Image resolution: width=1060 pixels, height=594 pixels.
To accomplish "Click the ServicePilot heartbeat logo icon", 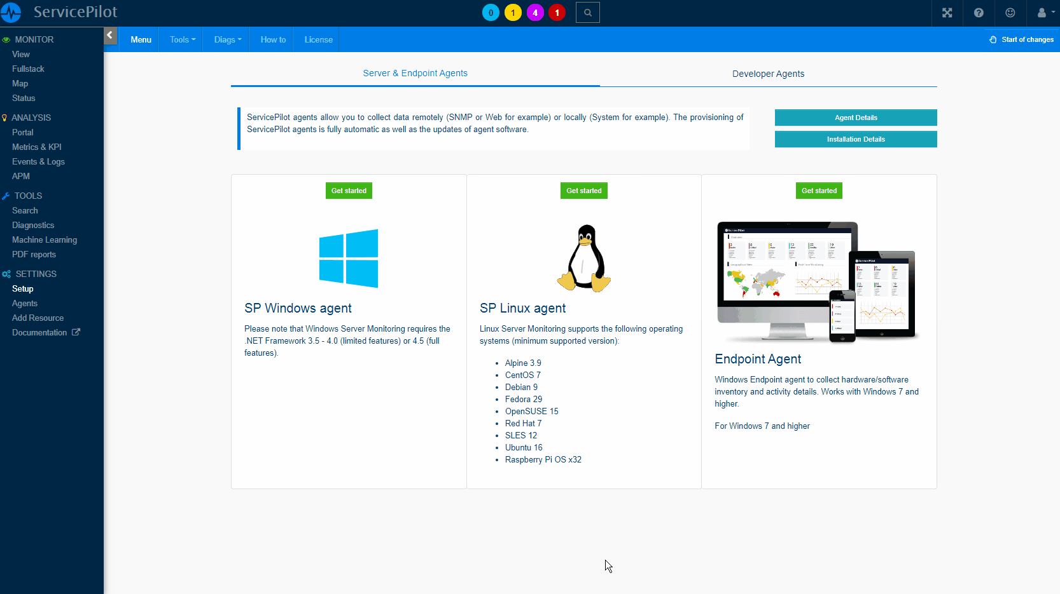I will coord(11,13).
